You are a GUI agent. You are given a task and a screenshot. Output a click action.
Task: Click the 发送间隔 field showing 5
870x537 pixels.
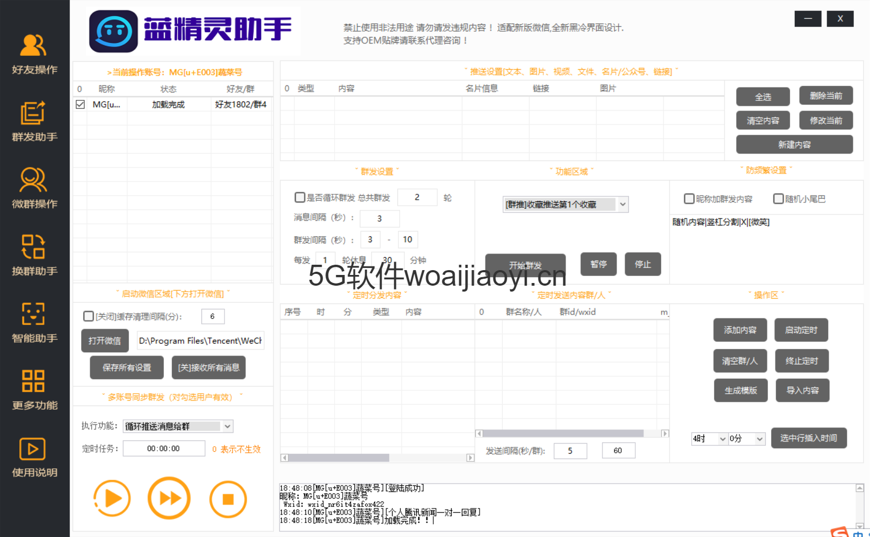(570, 451)
